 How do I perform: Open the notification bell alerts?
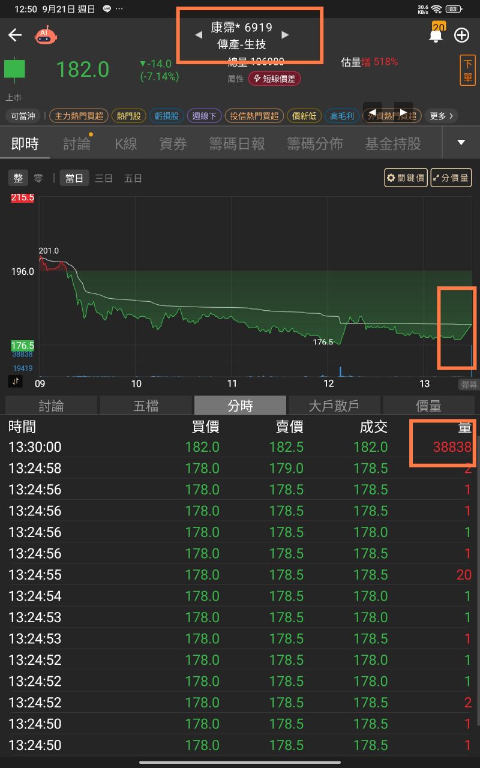(436, 35)
